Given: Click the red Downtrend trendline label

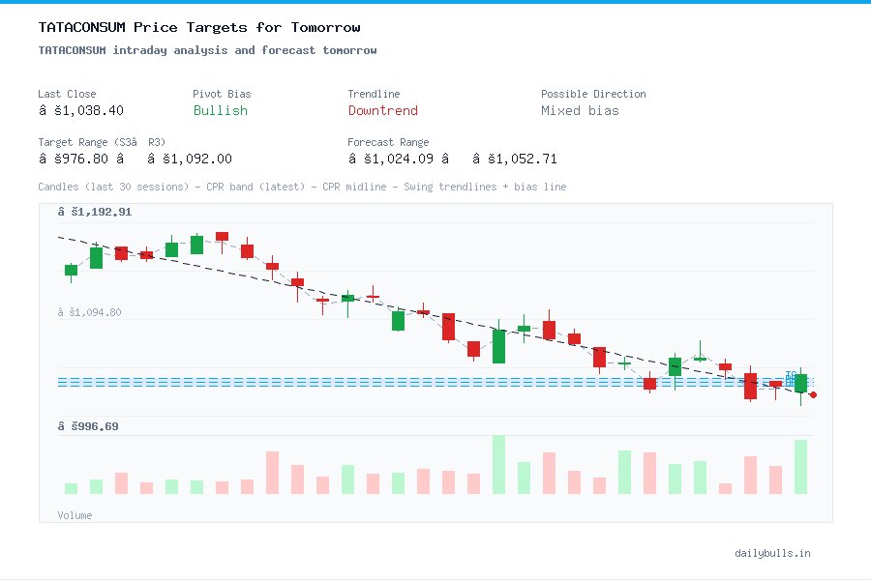Looking at the screenshot, I should 383,111.
